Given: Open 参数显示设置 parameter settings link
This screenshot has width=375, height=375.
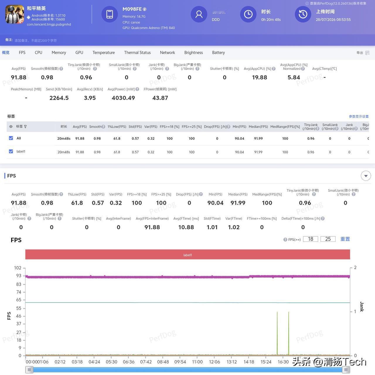Looking at the screenshot, I should pos(359,116).
